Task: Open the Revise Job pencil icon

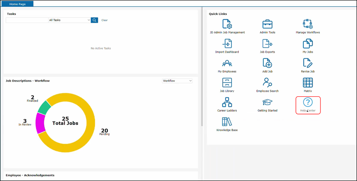Action: (308, 63)
